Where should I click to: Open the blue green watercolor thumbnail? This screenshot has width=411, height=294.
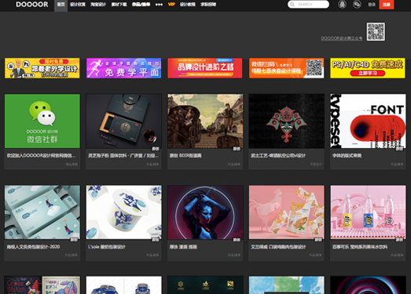point(287,285)
